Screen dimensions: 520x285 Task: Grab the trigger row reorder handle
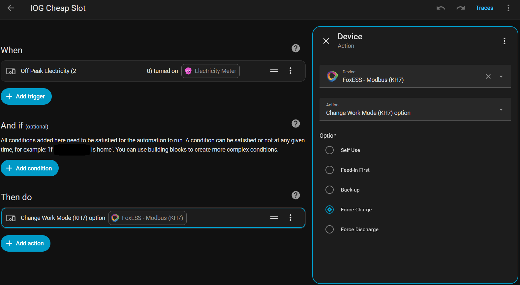(274, 71)
